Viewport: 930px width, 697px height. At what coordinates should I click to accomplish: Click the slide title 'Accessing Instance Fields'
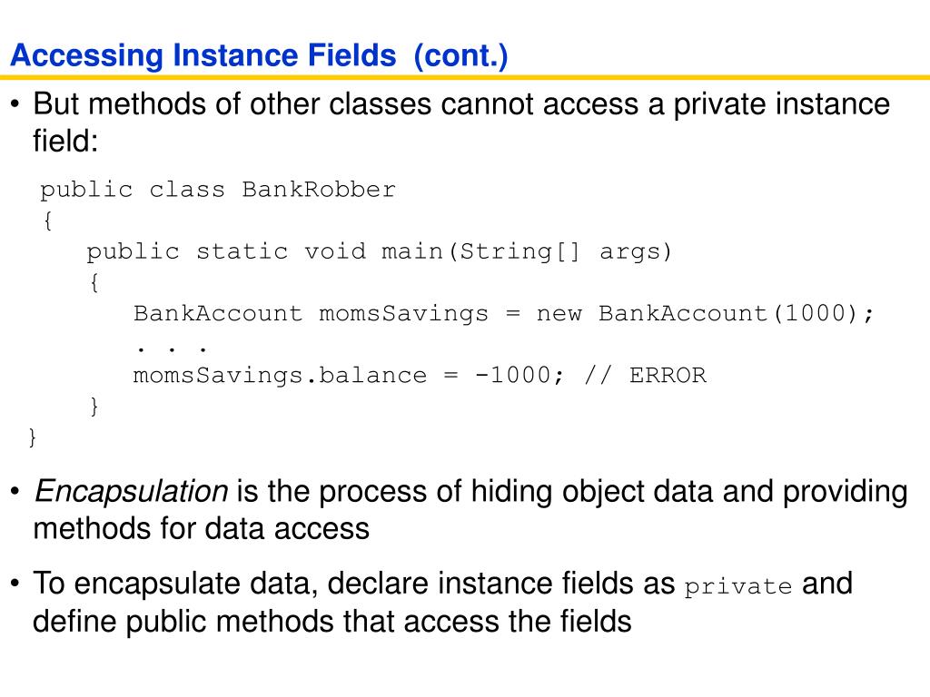[x=203, y=55]
